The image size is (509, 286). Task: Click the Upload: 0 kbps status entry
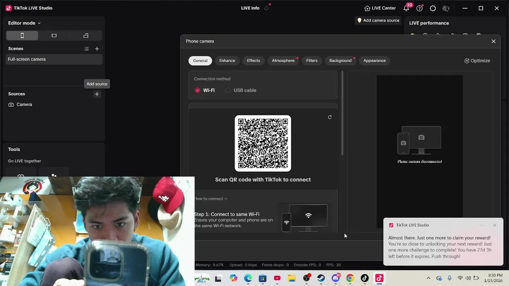243,265
